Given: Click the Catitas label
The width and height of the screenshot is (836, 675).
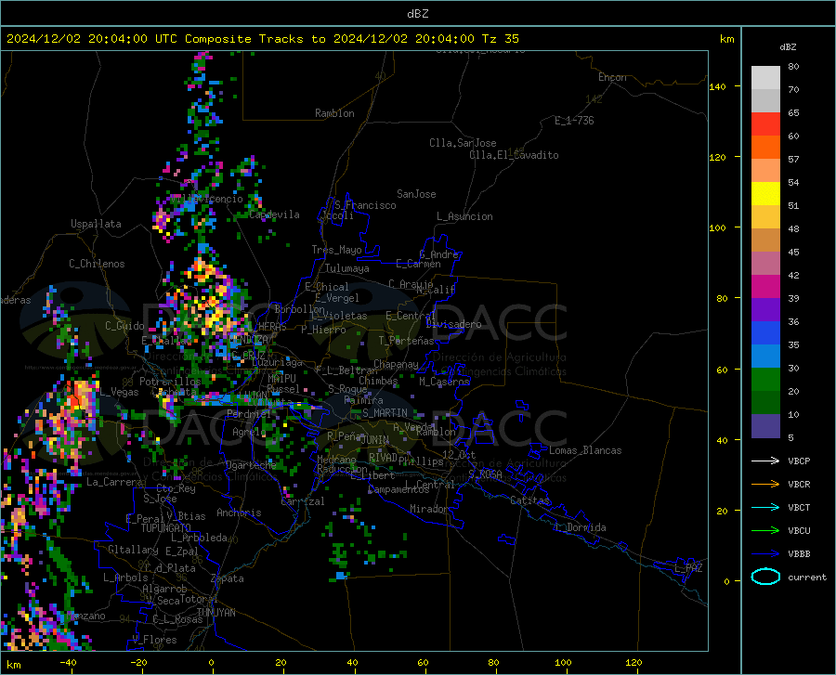Looking at the screenshot, I should [x=529, y=500].
